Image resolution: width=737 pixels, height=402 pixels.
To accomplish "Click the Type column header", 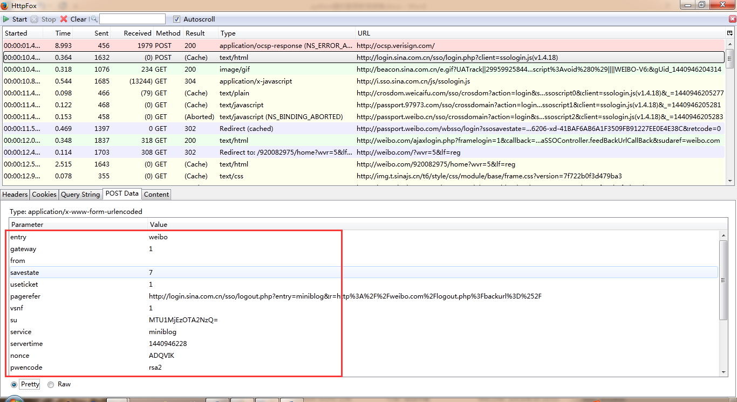I will click(286, 33).
